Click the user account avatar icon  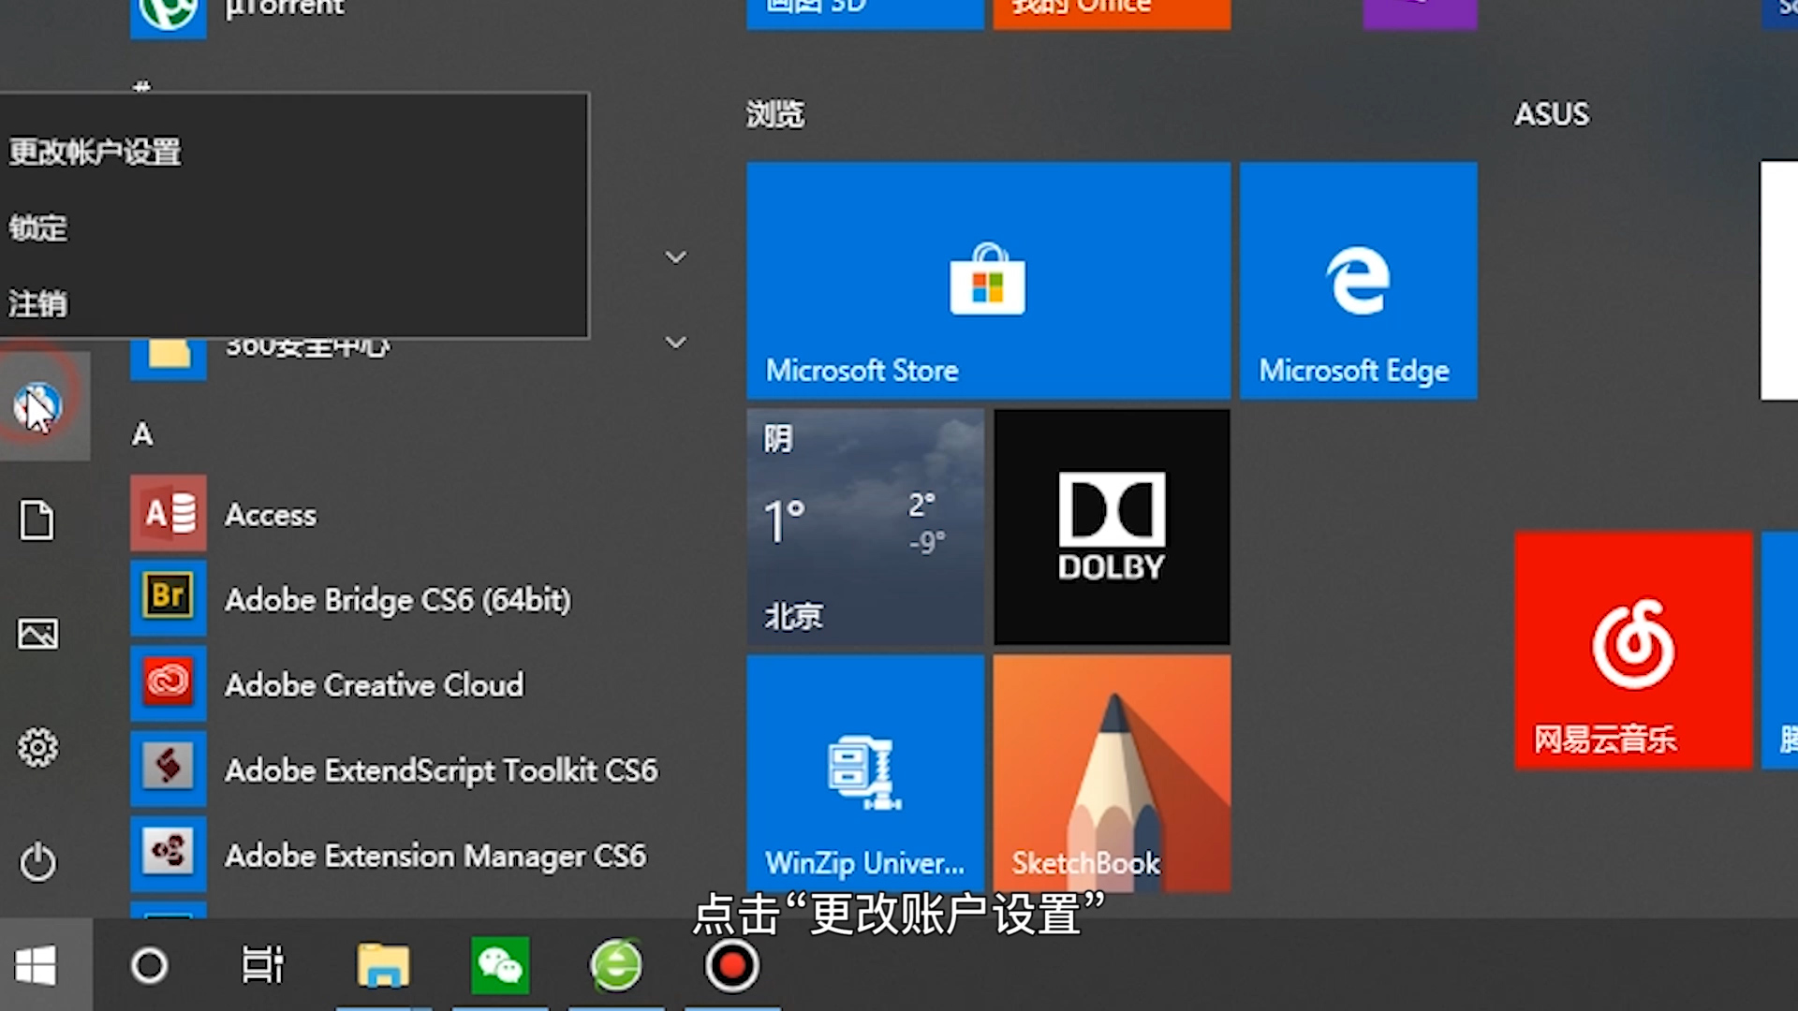(37, 406)
